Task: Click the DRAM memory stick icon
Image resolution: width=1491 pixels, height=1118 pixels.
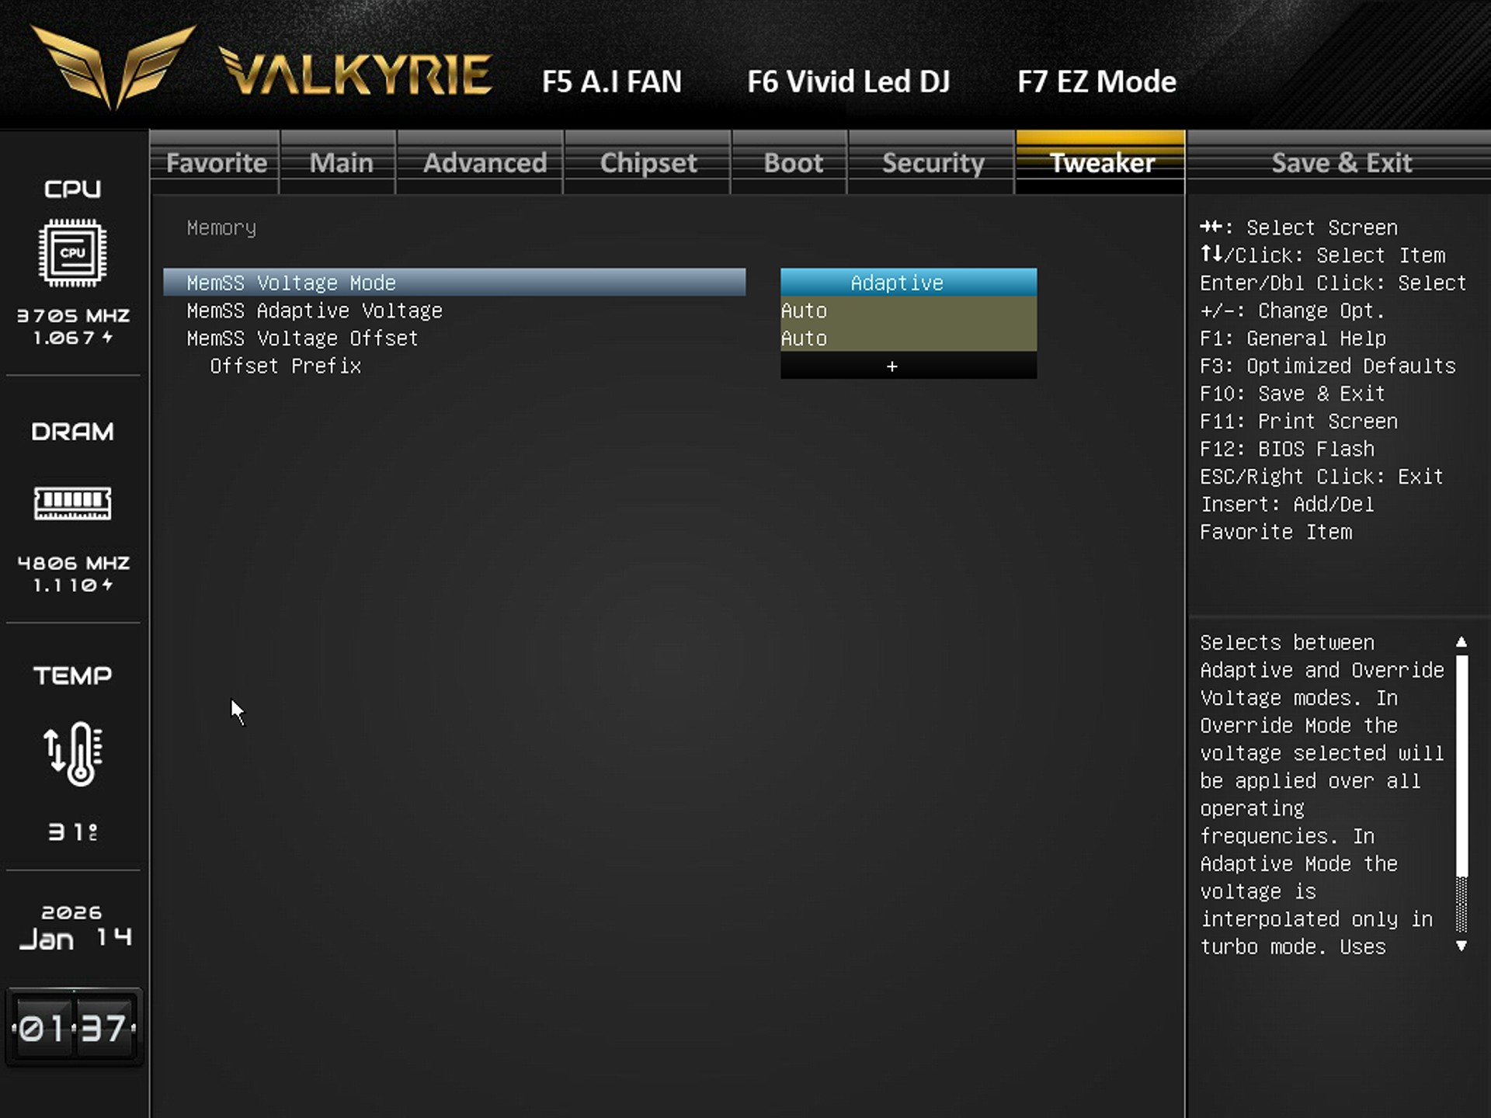Action: pos(72,503)
